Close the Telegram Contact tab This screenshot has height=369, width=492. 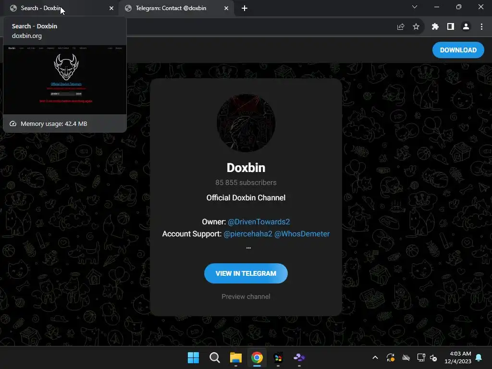pos(226,8)
